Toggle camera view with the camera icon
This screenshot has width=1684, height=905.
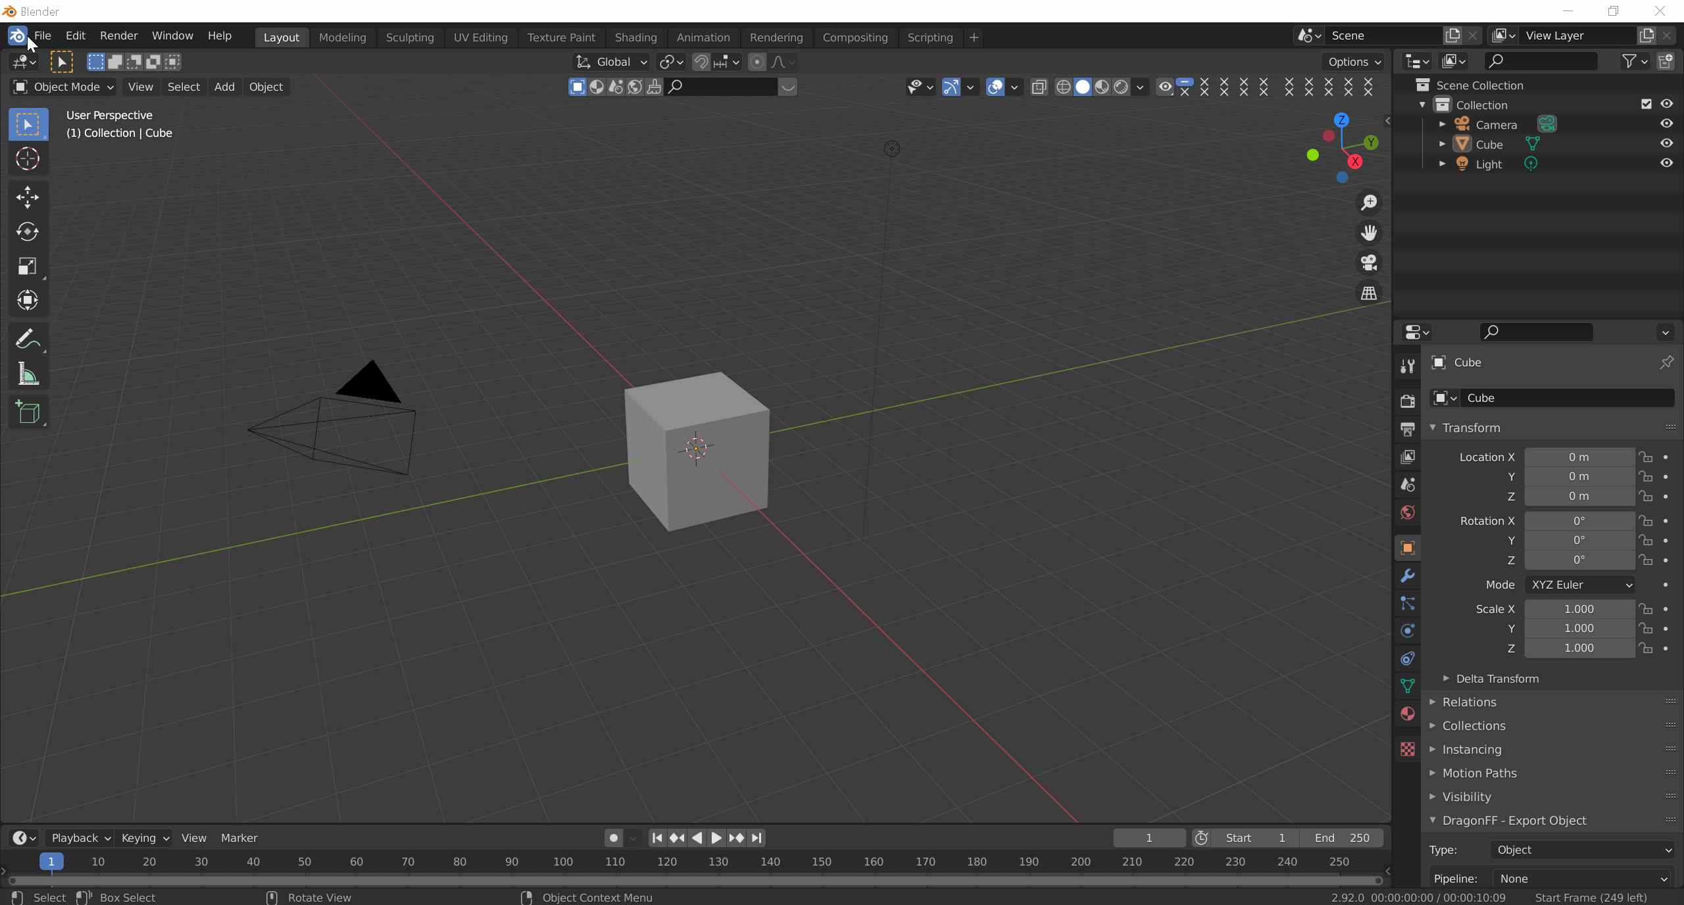click(1369, 262)
